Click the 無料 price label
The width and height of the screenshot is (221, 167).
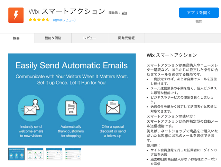point(199,21)
